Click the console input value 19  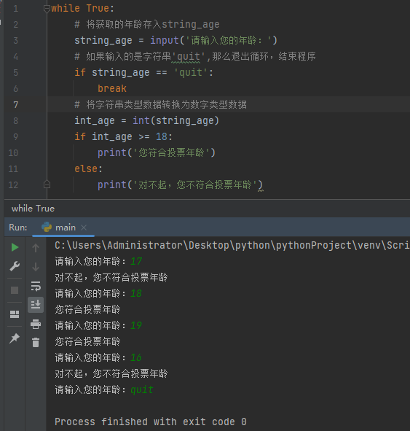click(136, 326)
